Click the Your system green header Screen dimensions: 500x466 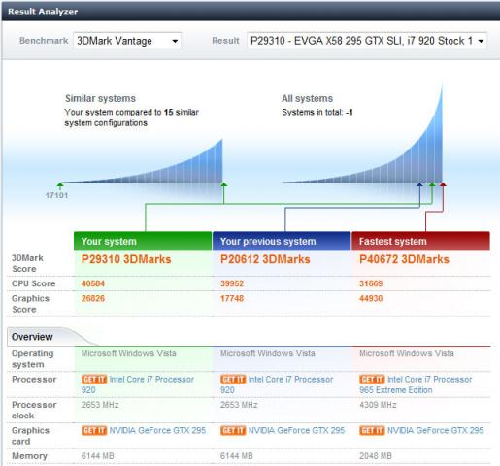(143, 242)
